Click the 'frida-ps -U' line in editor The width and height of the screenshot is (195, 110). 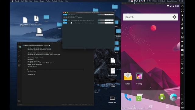pos(31,75)
